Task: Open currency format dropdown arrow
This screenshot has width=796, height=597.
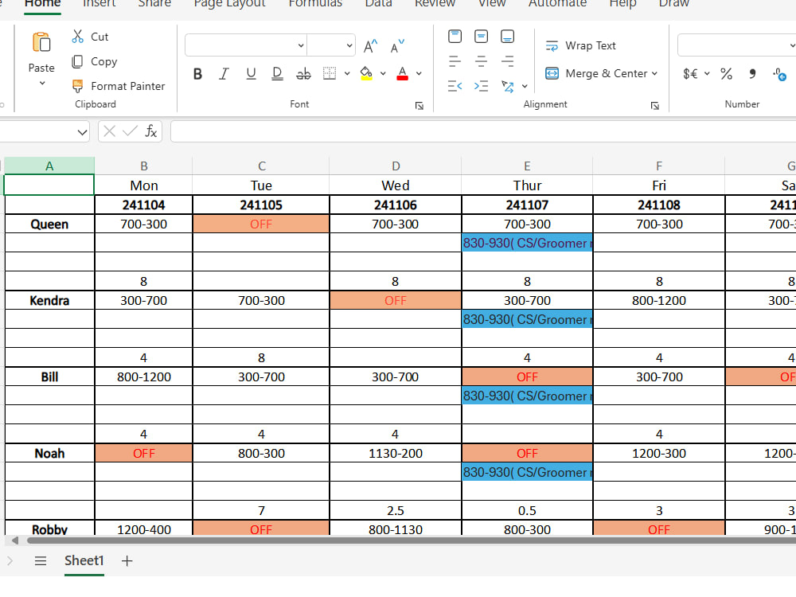Action: coord(707,73)
